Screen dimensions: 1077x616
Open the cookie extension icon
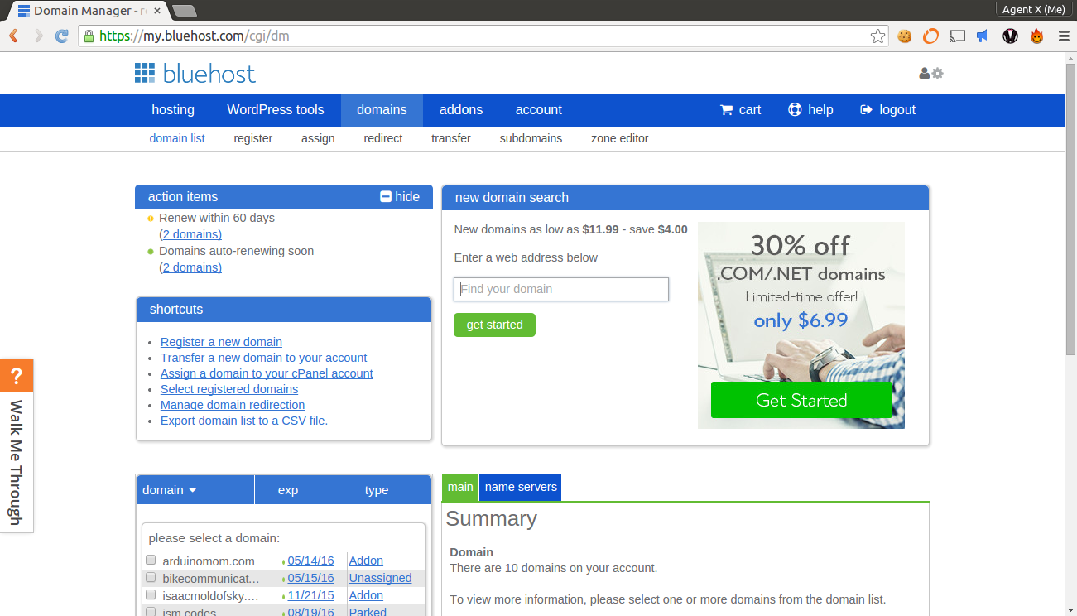pyautogui.click(x=905, y=36)
